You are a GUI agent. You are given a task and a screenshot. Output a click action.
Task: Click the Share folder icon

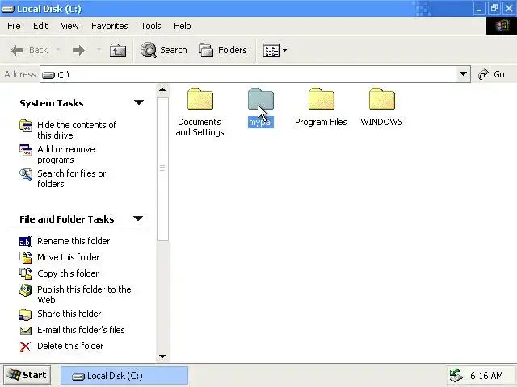[x=26, y=314]
